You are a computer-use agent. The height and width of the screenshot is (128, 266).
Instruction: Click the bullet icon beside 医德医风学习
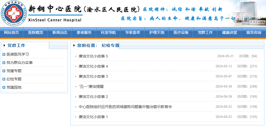pos(4,55)
